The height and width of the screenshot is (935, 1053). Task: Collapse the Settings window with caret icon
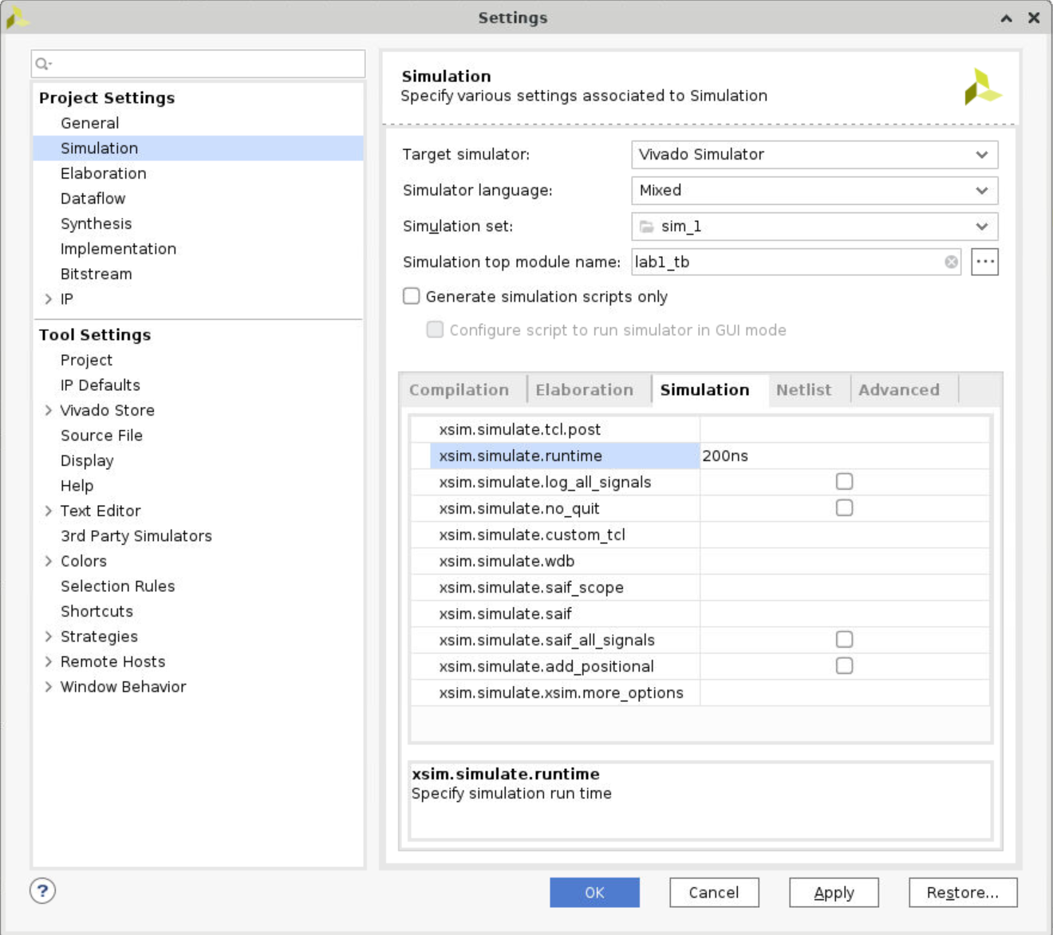1007,18
